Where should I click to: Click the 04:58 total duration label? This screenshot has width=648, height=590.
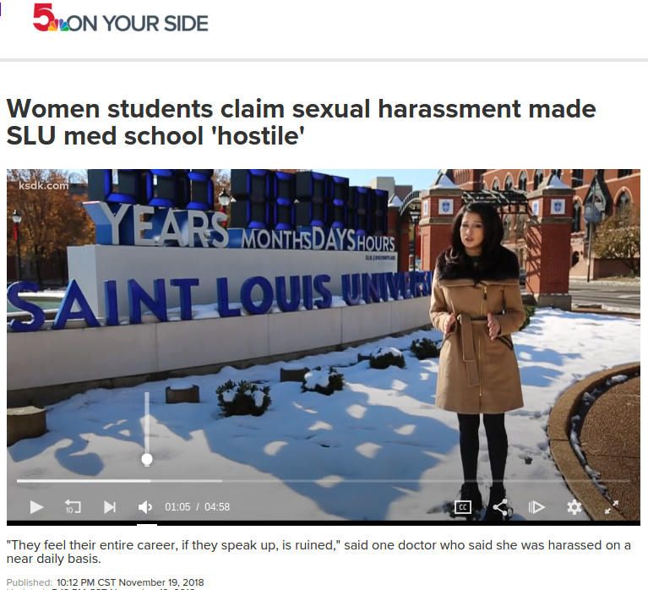217,507
